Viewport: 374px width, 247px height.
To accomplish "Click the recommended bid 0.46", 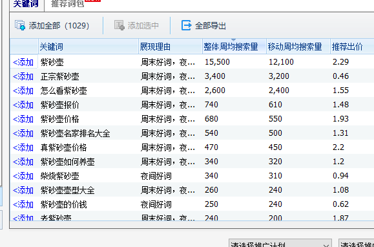I will 340,76.
